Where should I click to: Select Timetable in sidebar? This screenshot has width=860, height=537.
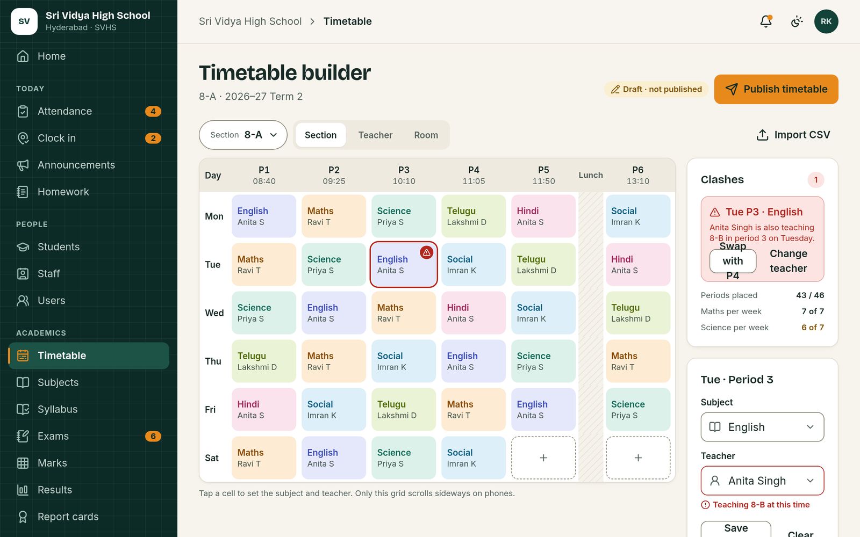pos(89,355)
